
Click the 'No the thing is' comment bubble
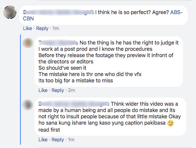pos(109,62)
